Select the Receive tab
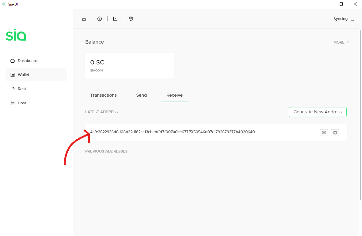Screen dimensions: 362x236 pyautogui.click(x=174, y=95)
